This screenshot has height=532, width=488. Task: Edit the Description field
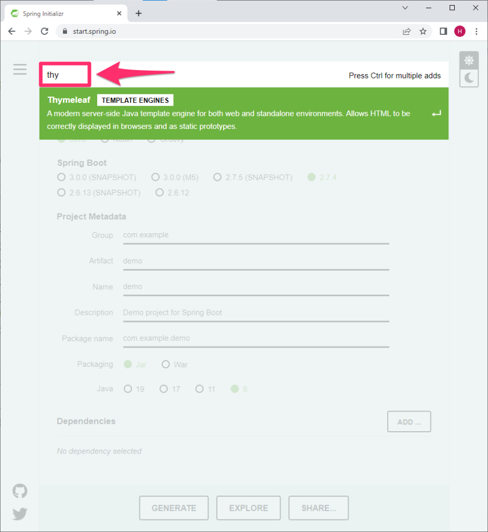coord(256,313)
